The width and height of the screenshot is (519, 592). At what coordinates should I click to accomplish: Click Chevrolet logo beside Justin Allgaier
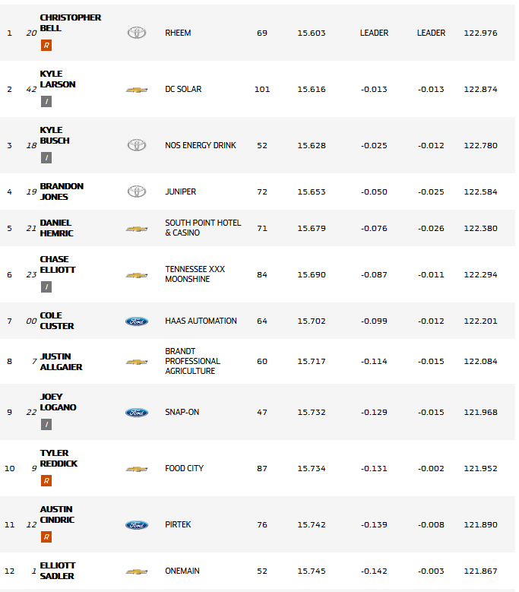pos(137,362)
